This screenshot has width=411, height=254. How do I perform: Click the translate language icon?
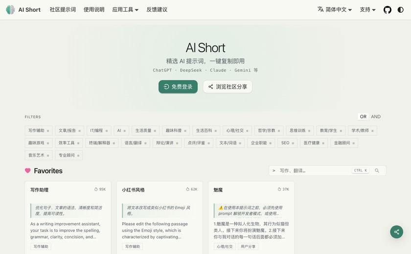tap(320, 9)
